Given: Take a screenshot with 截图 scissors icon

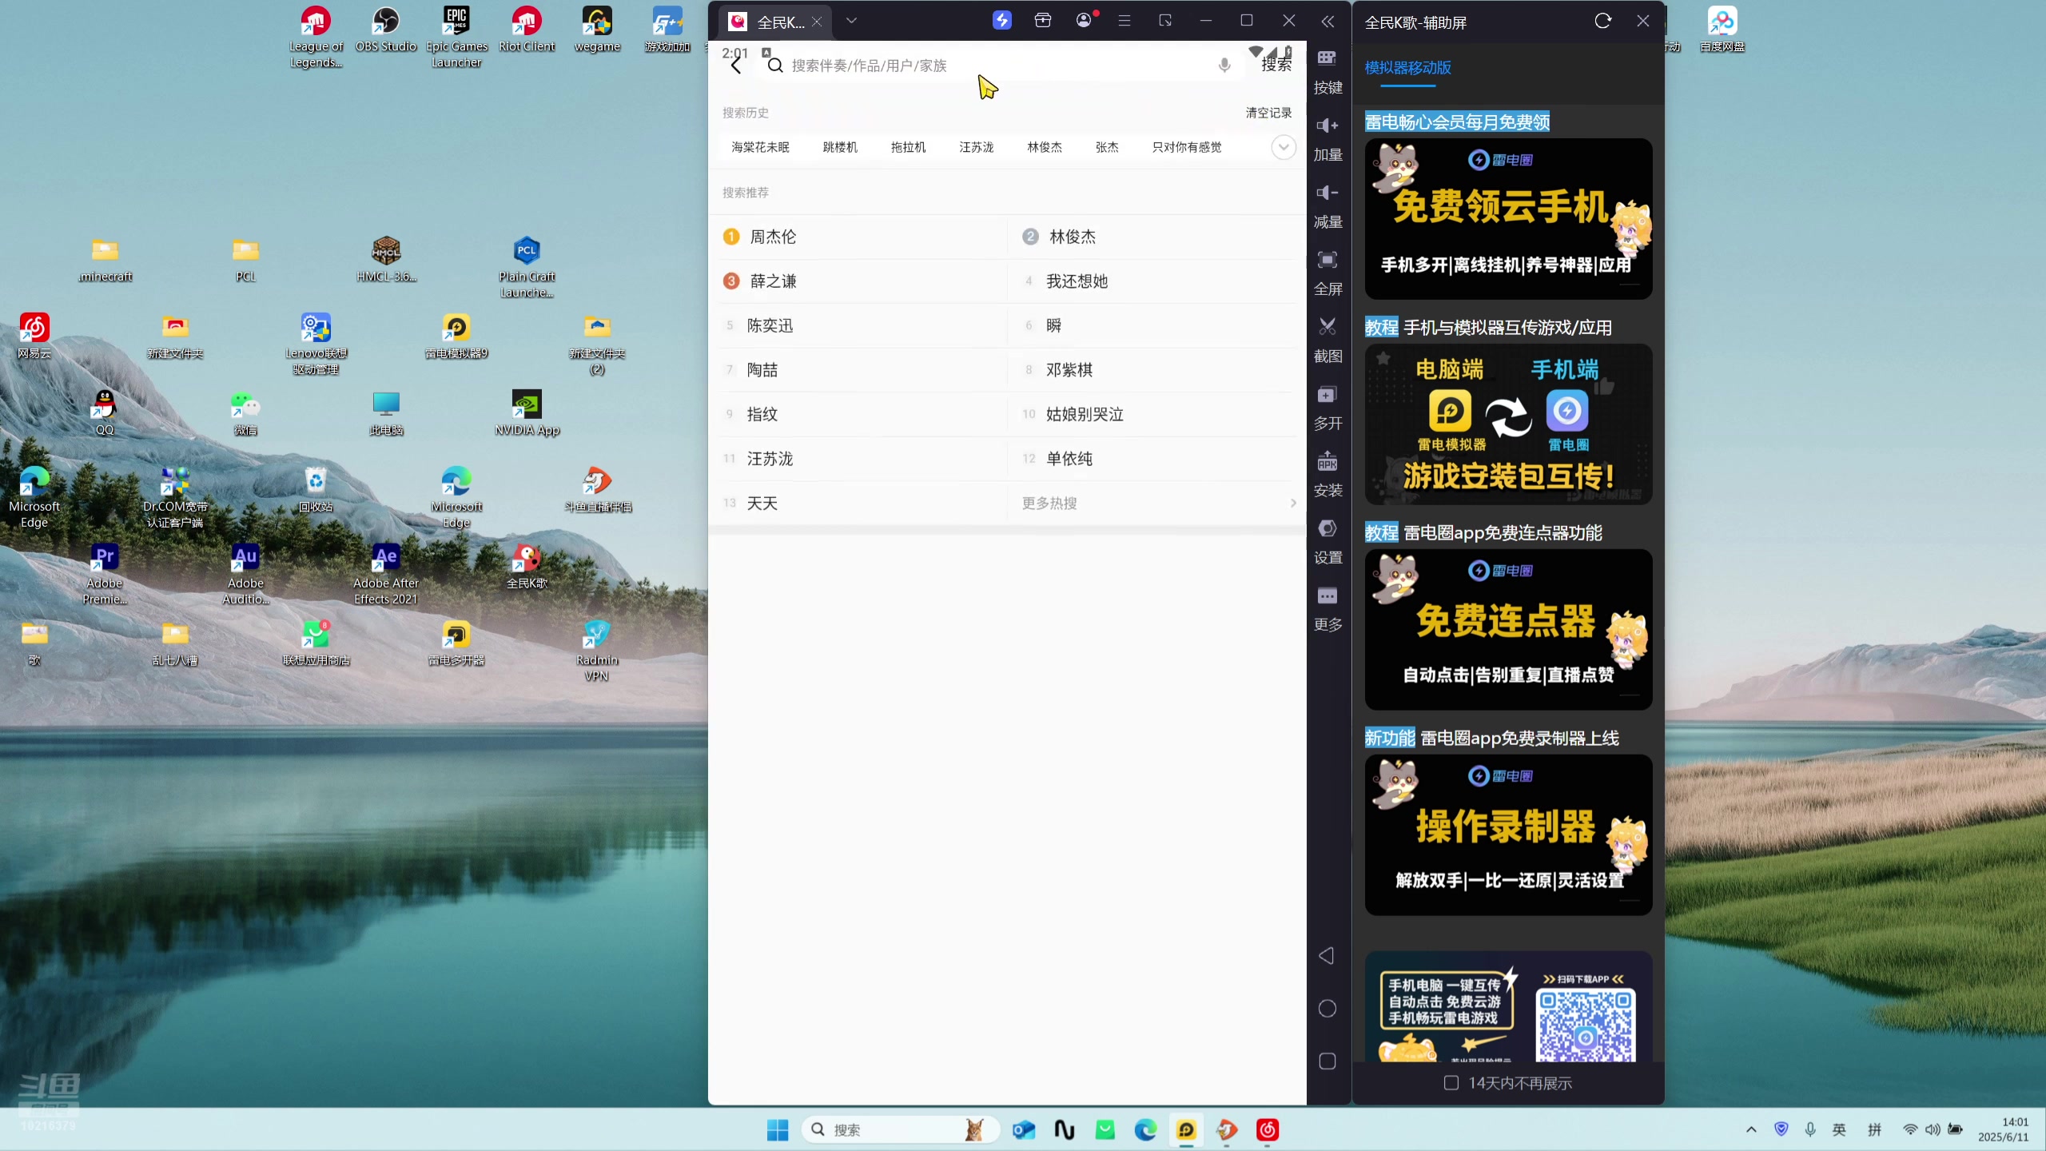Looking at the screenshot, I should point(1328,326).
